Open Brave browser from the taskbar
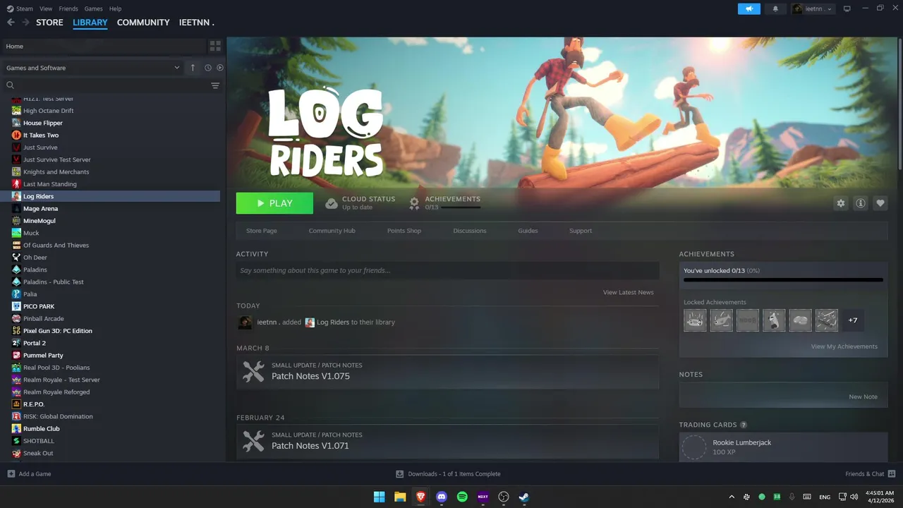 click(420, 497)
